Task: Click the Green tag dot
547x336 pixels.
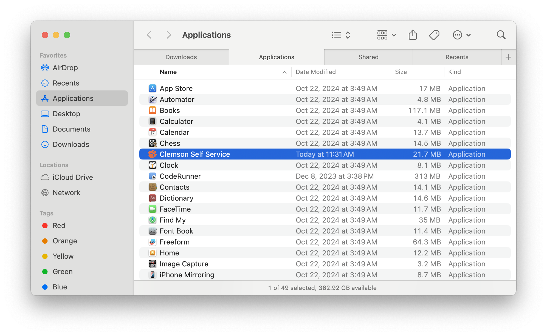Action: (45, 272)
